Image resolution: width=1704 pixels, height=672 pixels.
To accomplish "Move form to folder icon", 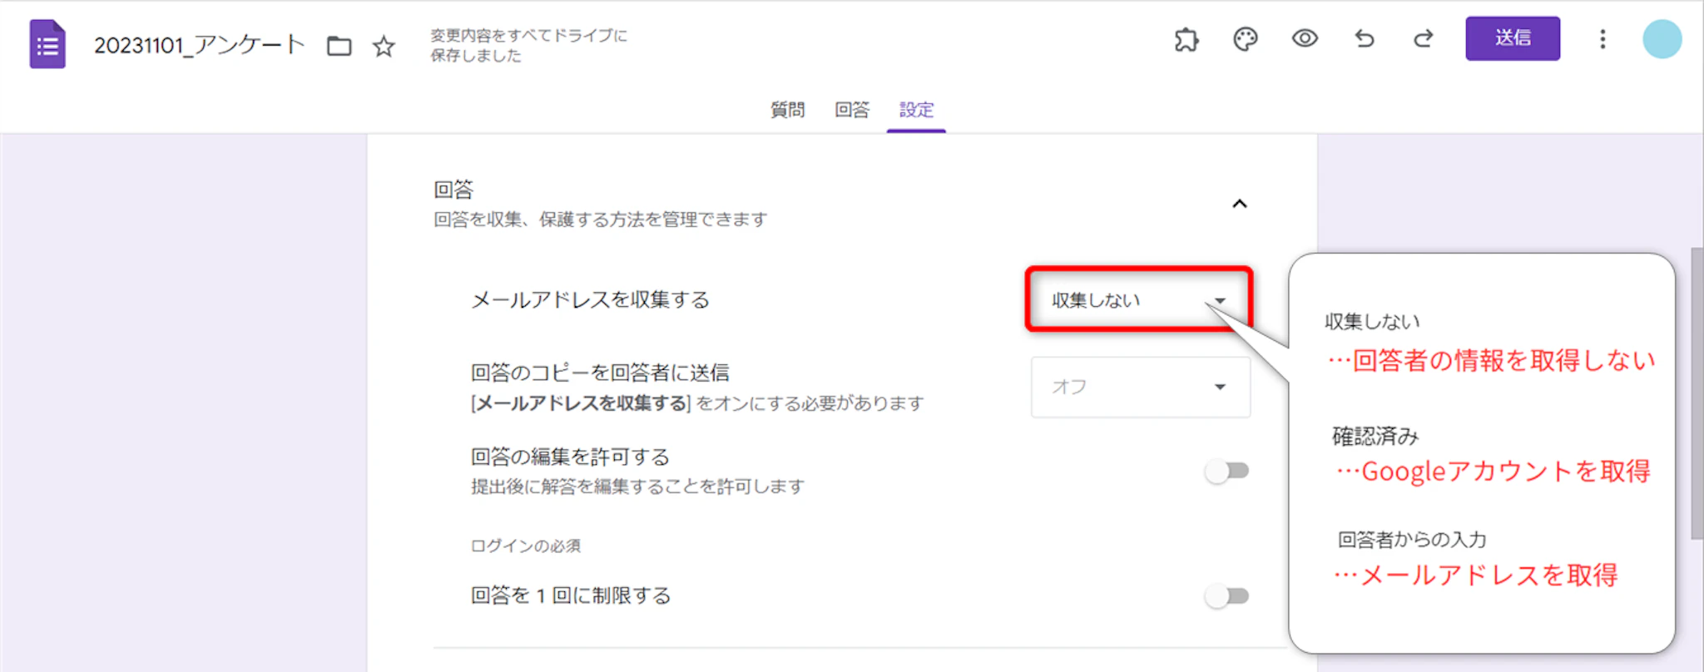I will 339,46.
